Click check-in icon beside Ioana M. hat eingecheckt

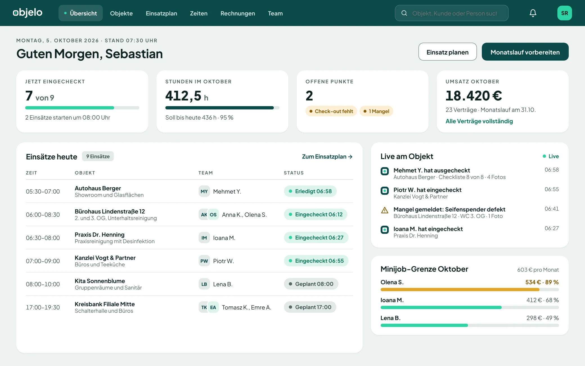[x=384, y=230]
